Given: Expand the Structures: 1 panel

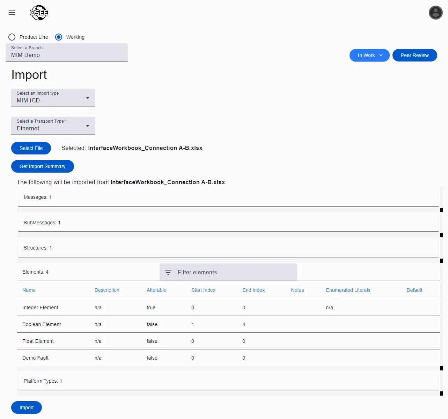Looking at the screenshot, I should click(228, 248).
